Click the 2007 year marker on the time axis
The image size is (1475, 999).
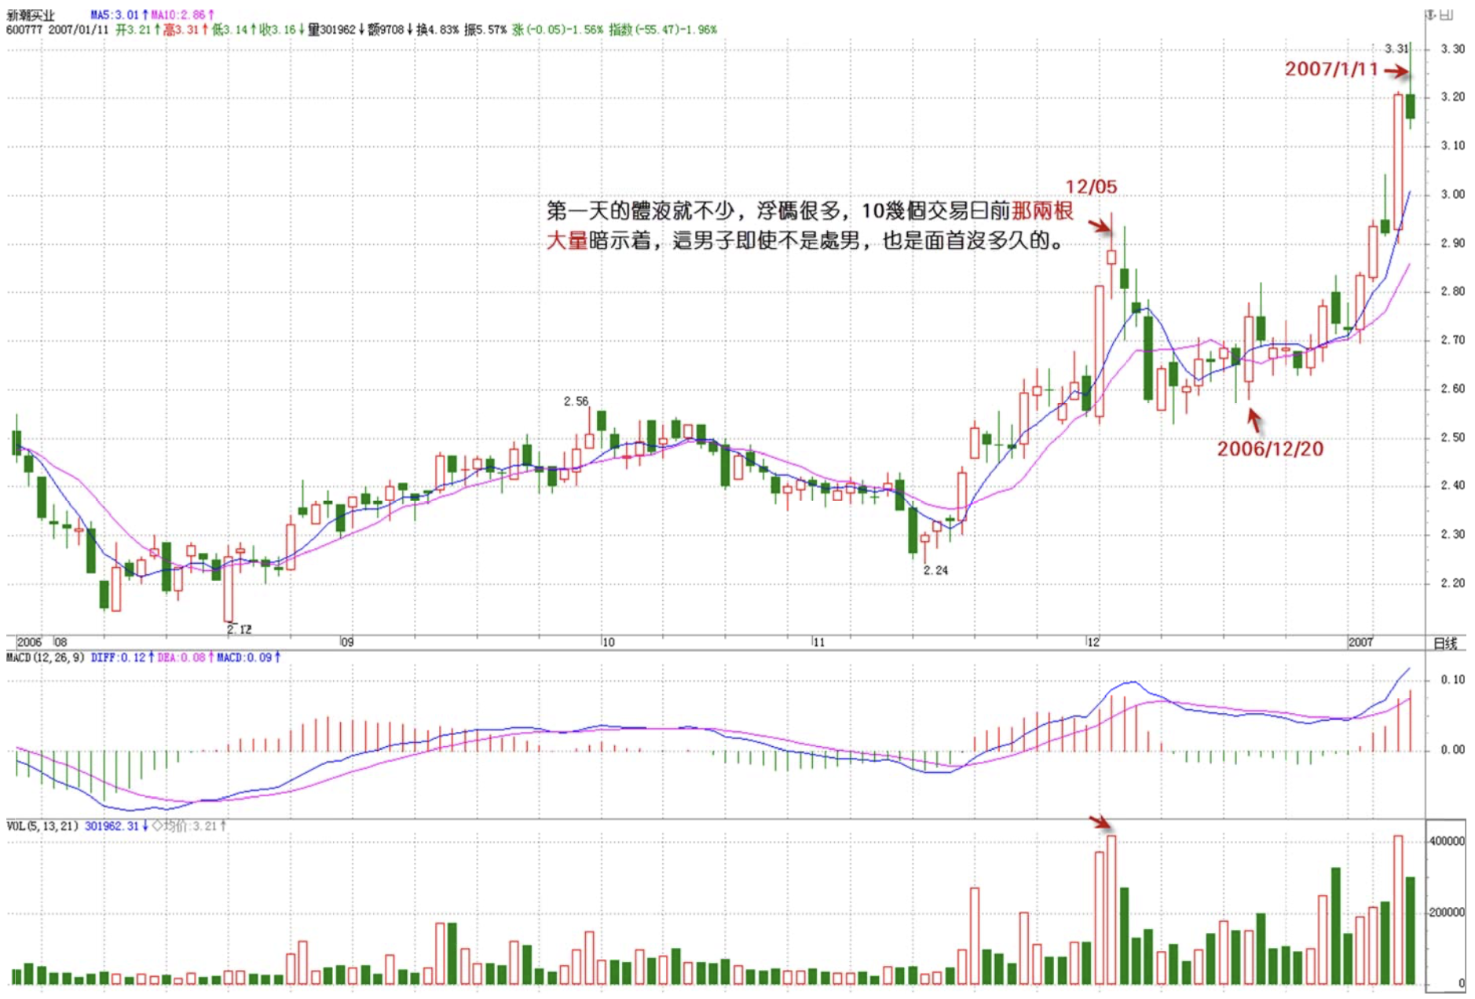pyautogui.click(x=1360, y=642)
